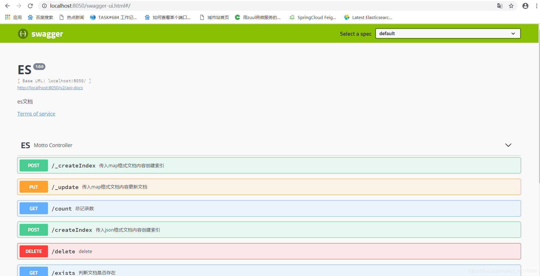This screenshot has width=540, height=276.
Task: Collapse the Motto Controller section
Action: [508, 145]
